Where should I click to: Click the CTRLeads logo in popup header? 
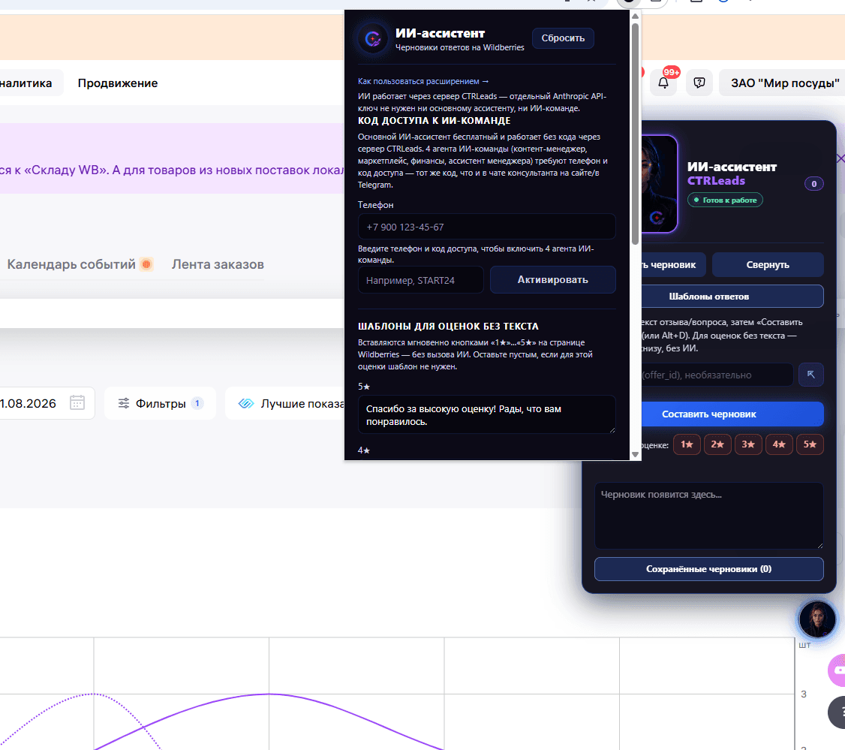tap(373, 39)
